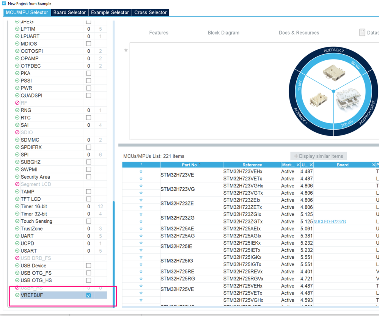Uncheck the VREFBUF checkbox
Screen dimensions: 379x316
[89, 295]
